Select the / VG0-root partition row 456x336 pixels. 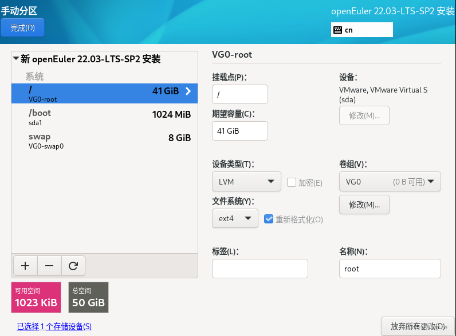[x=104, y=94]
